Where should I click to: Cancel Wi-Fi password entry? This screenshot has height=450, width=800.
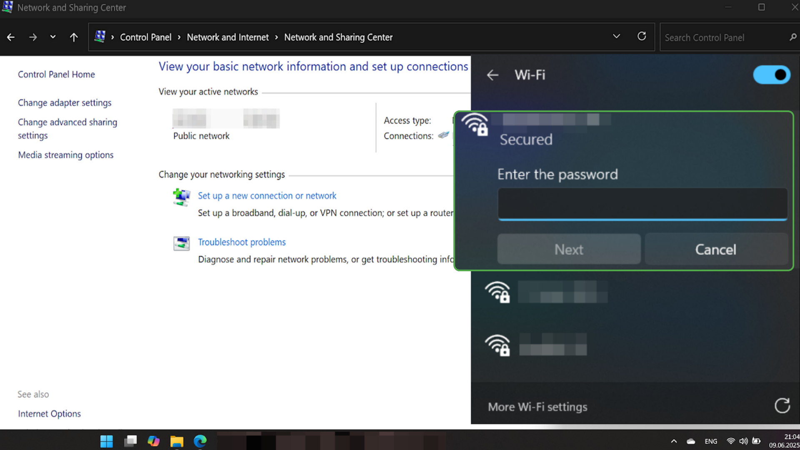tap(716, 249)
